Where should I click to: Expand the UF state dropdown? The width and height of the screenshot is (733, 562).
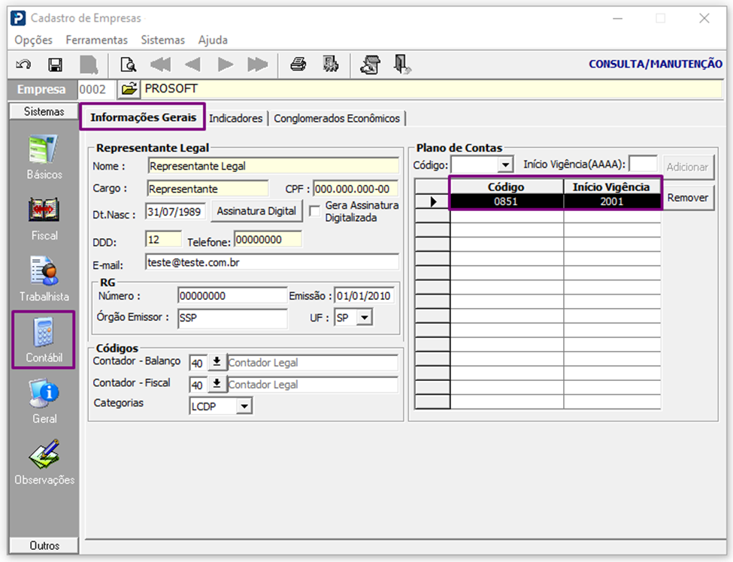[365, 318]
